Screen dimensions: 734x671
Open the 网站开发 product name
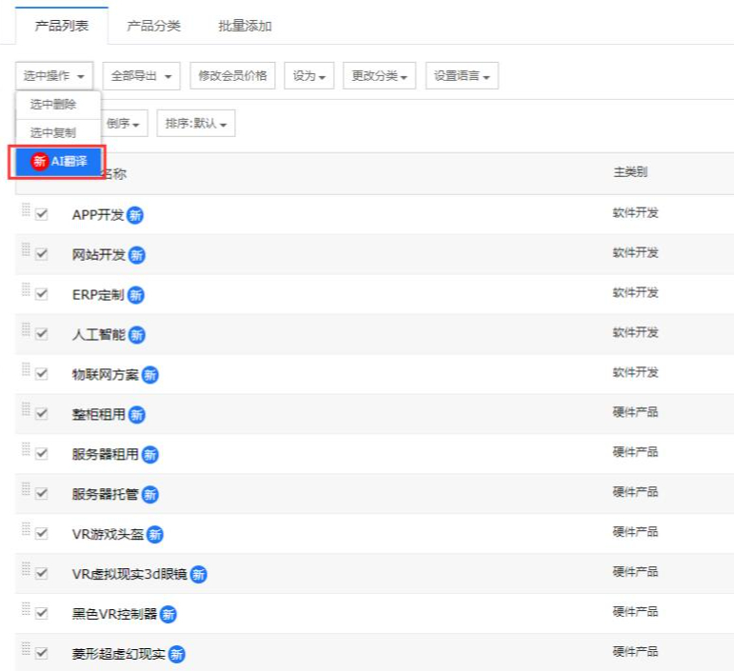99,255
